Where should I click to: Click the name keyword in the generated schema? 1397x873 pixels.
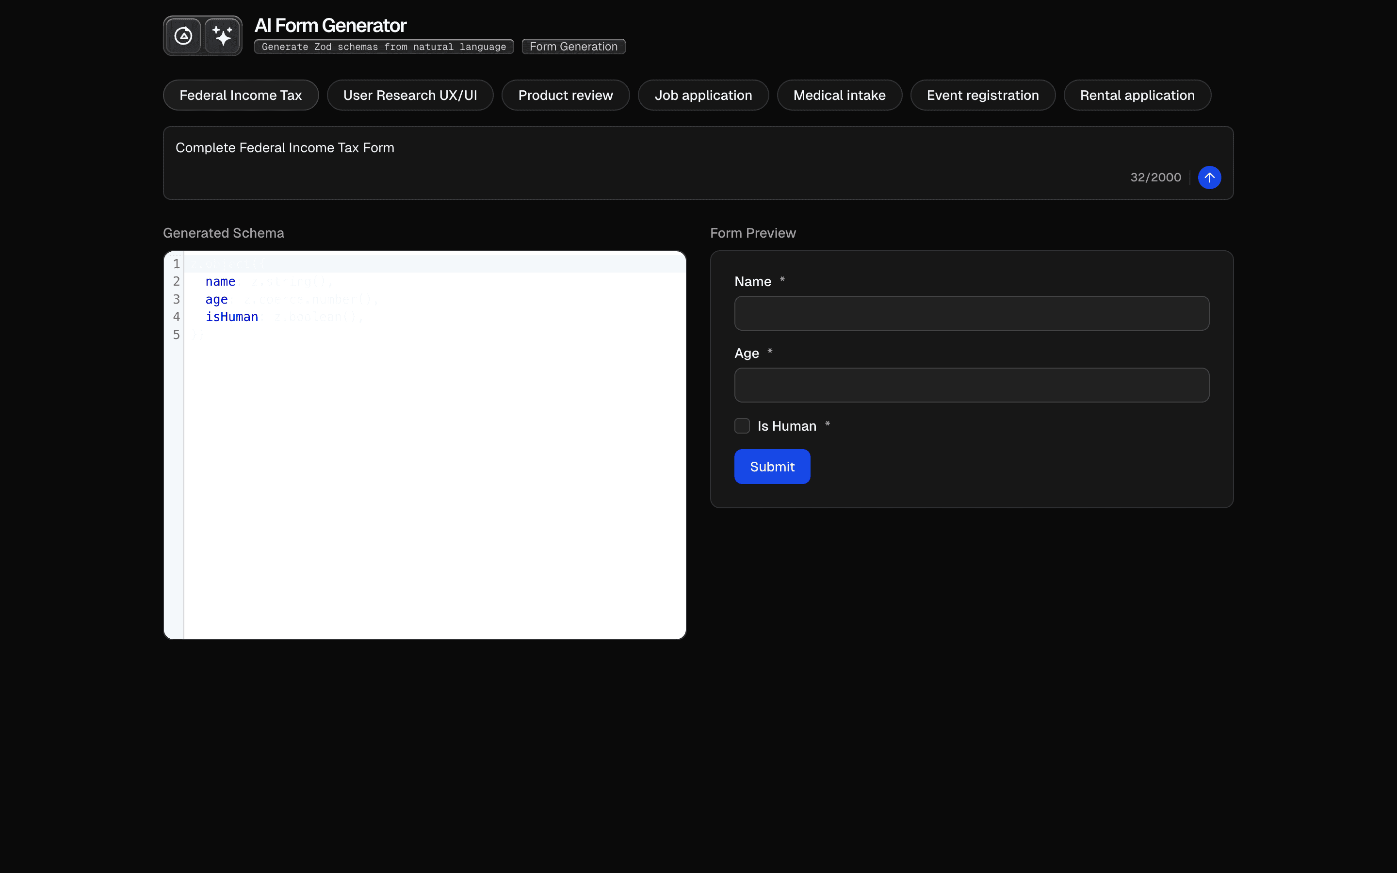tap(220, 281)
